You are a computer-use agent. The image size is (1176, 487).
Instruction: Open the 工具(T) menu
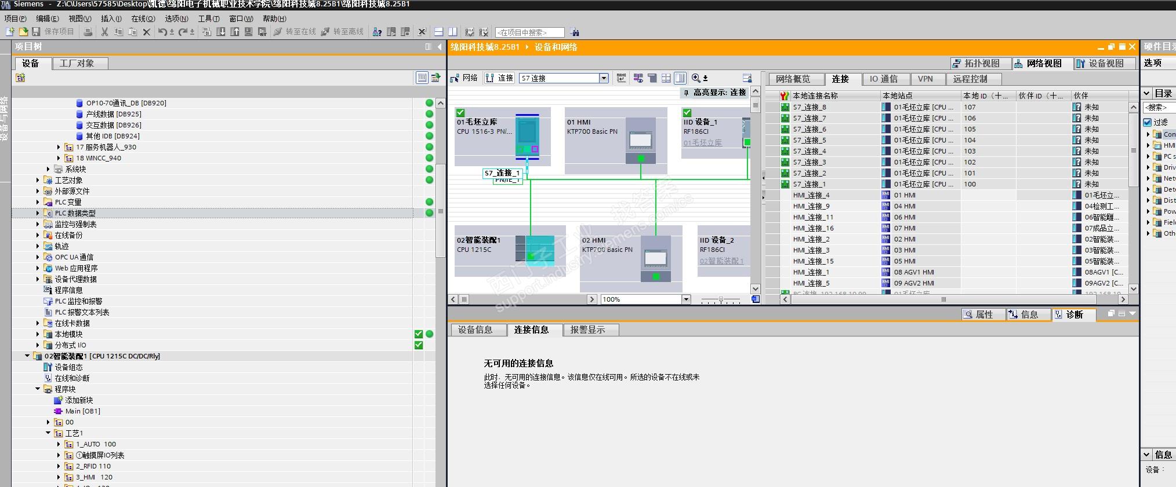[209, 19]
